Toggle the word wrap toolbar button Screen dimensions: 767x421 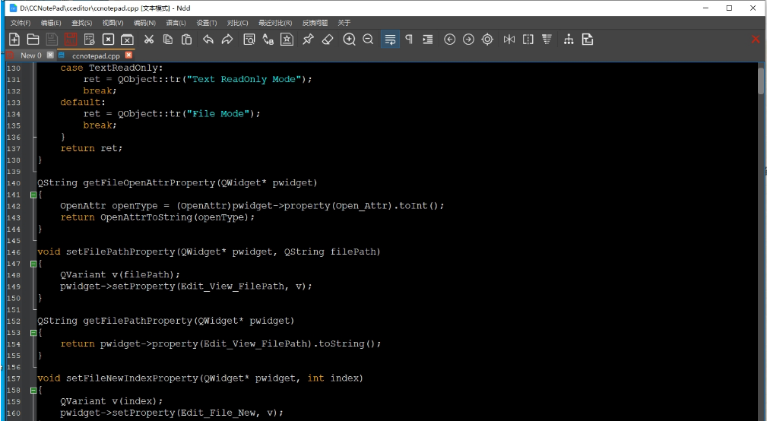coord(390,40)
